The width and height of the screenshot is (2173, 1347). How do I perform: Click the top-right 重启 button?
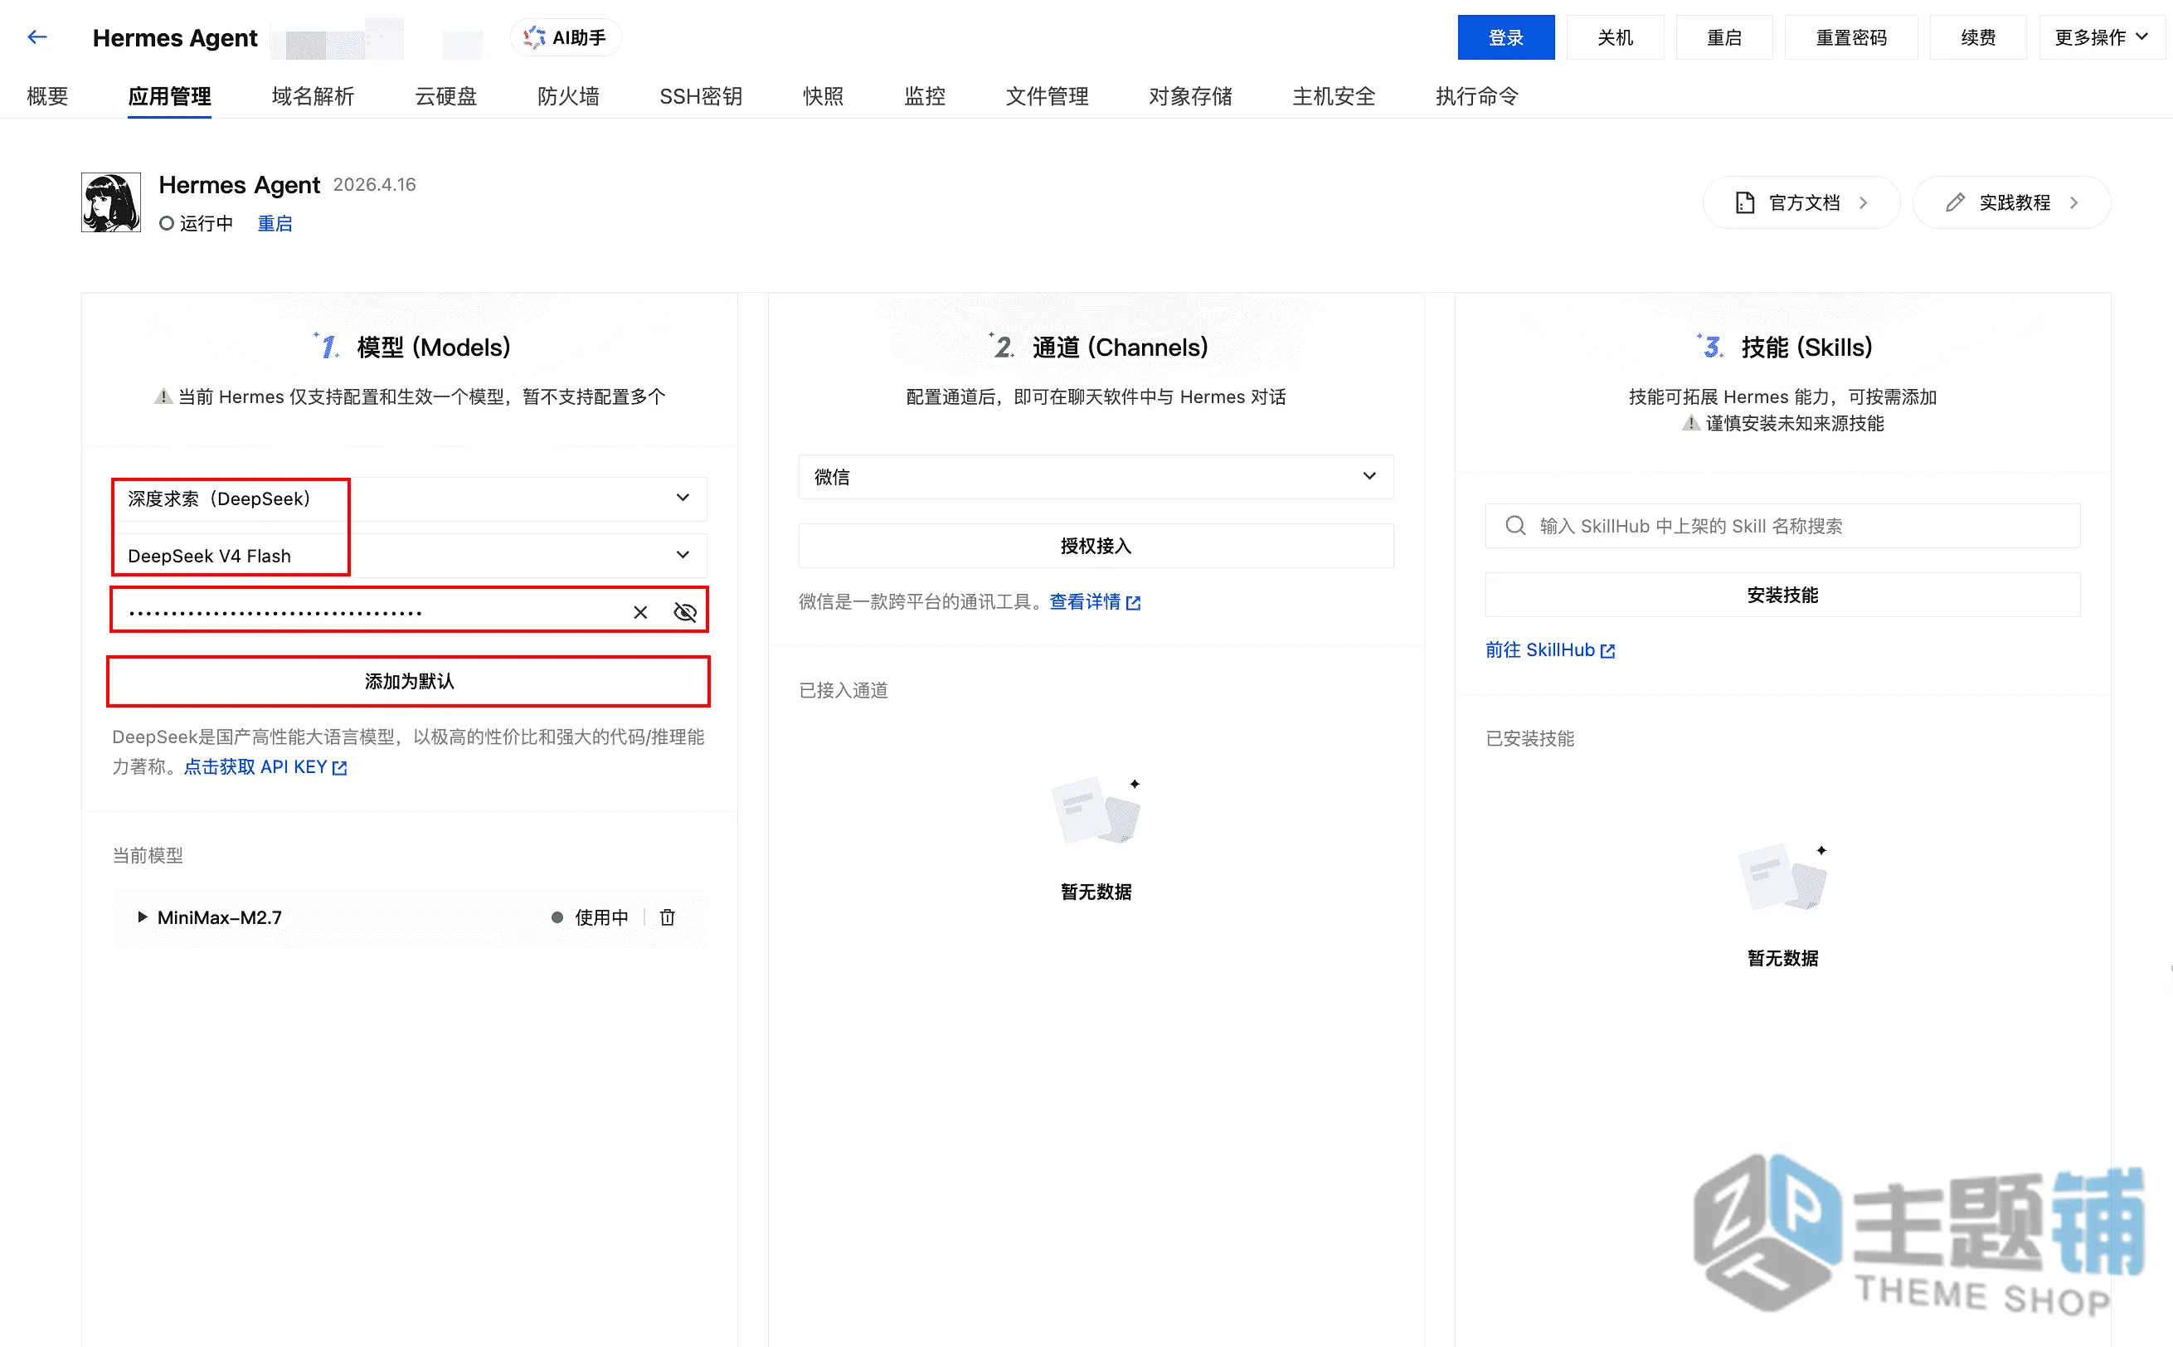tap(1723, 37)
